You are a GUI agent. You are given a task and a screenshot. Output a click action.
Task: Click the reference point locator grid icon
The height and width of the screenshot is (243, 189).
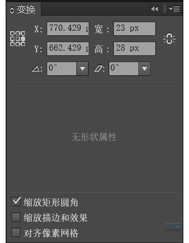pyautogui.click(x=17, y=39)
